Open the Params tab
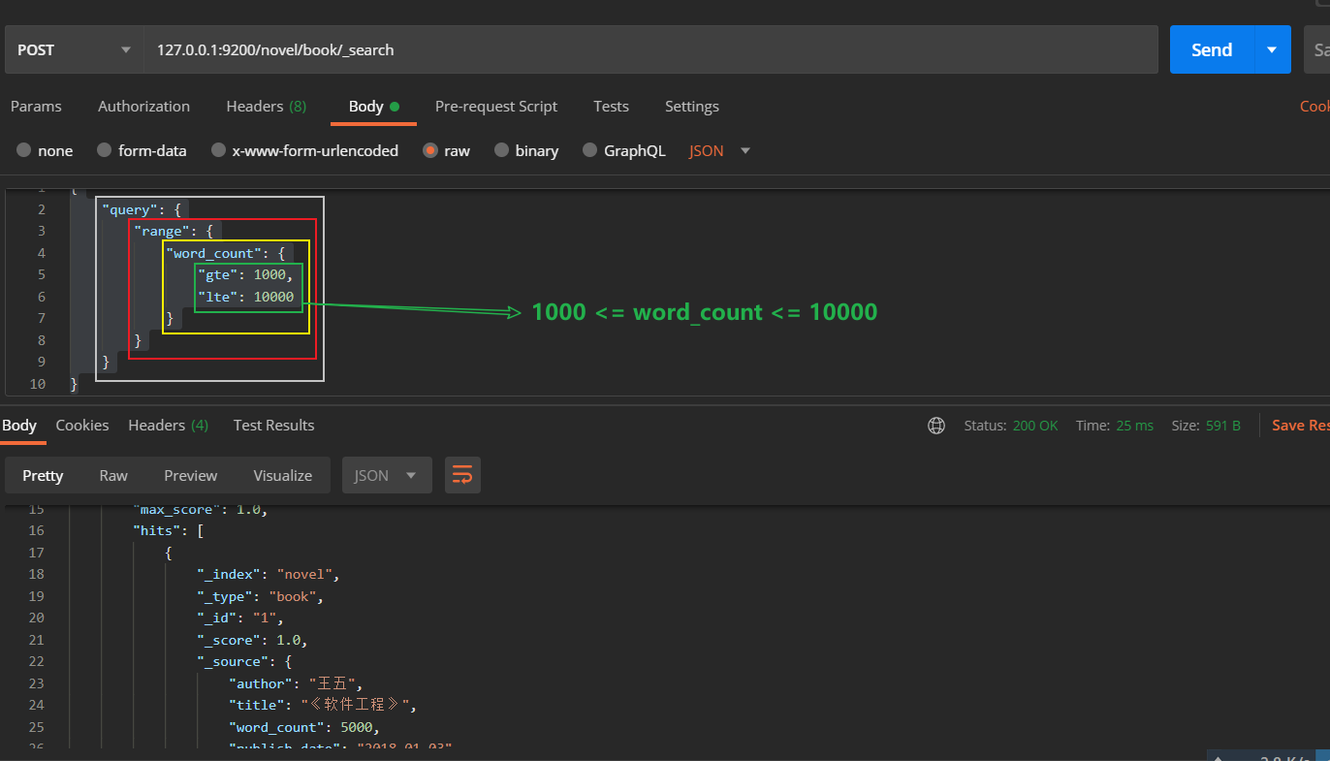Image resolution: width=1330 pixels, height=761 pixels. click(36, 107)
